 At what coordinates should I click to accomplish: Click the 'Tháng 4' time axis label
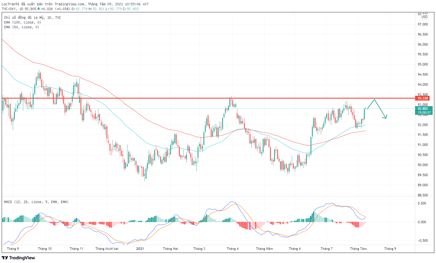[233, 249]
